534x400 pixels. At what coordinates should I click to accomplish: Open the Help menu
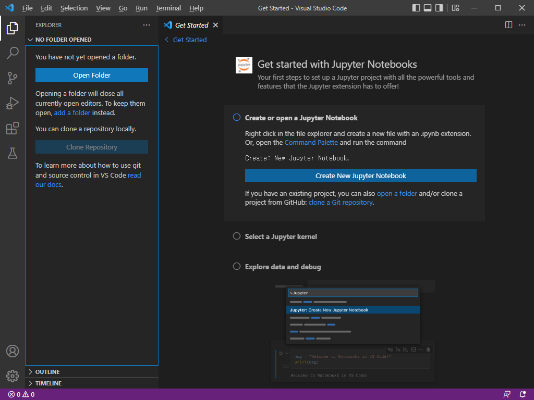(196, 8)
